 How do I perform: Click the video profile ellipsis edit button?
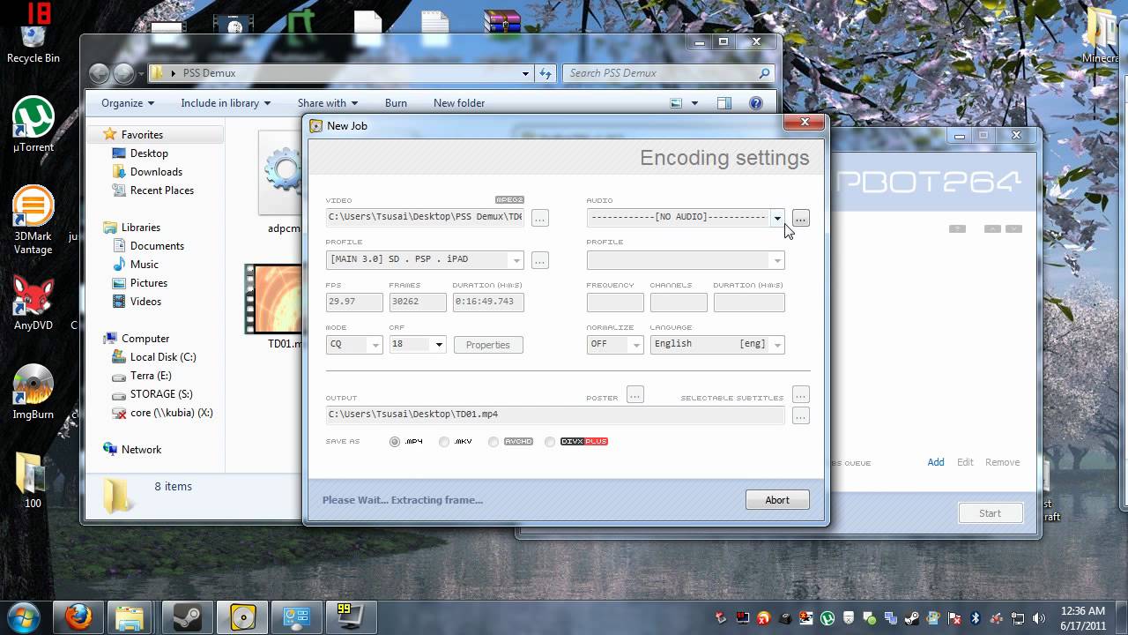pyautogui.click(x=540, y=260)
